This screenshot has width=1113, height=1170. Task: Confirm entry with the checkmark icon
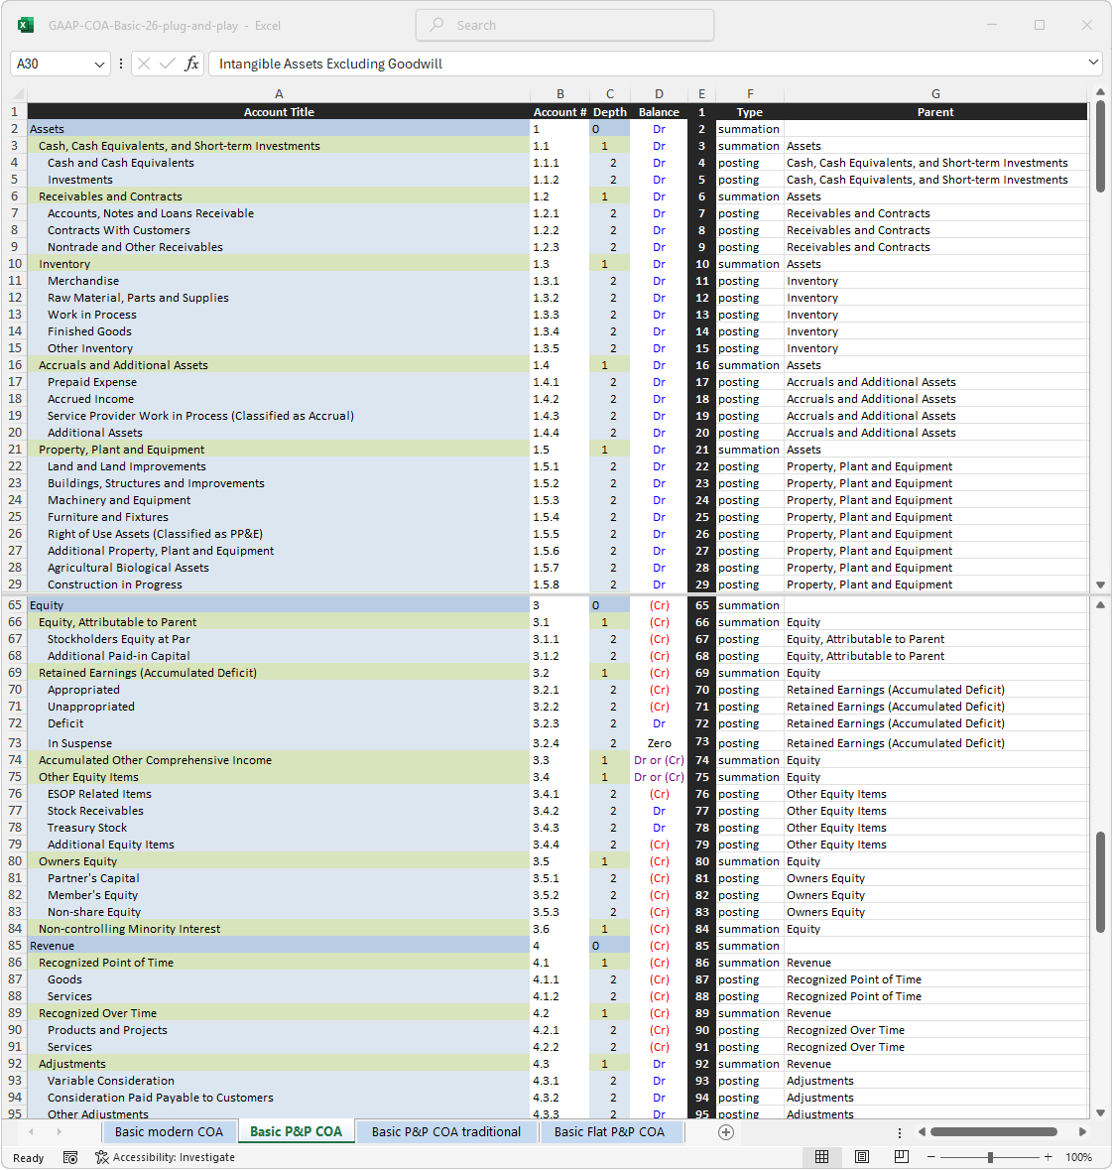(168, 65)
